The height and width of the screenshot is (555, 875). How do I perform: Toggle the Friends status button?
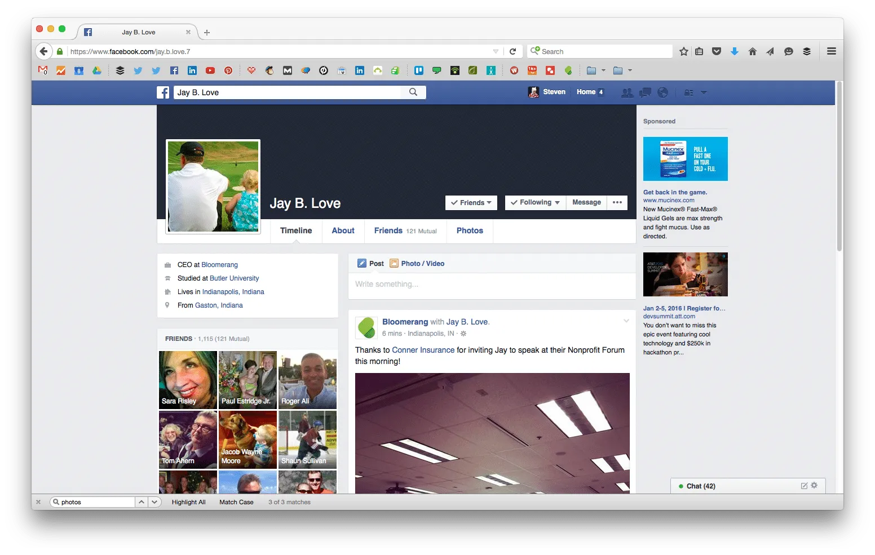coord(471,203)
